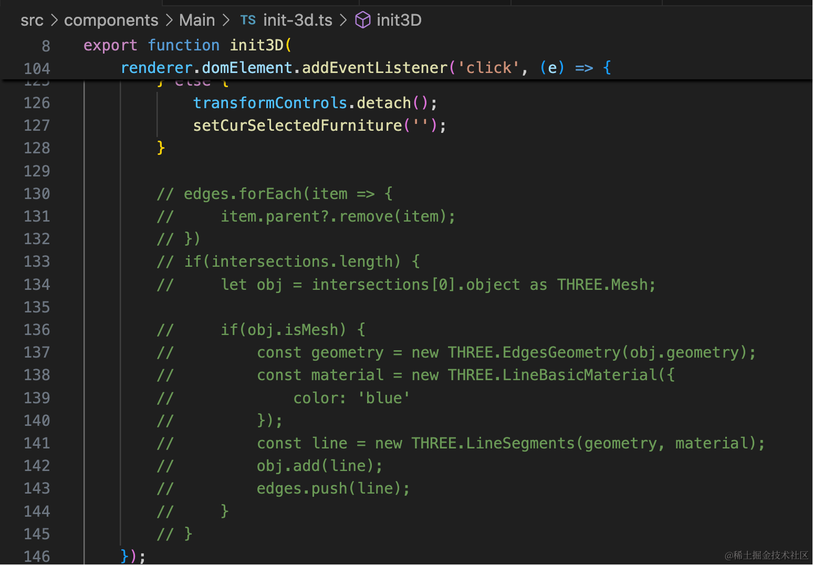Jump to sticky addEventListener 'click' line
This screenshot has height=565, width=813.
pyautogui.click(x=366, y=68)
